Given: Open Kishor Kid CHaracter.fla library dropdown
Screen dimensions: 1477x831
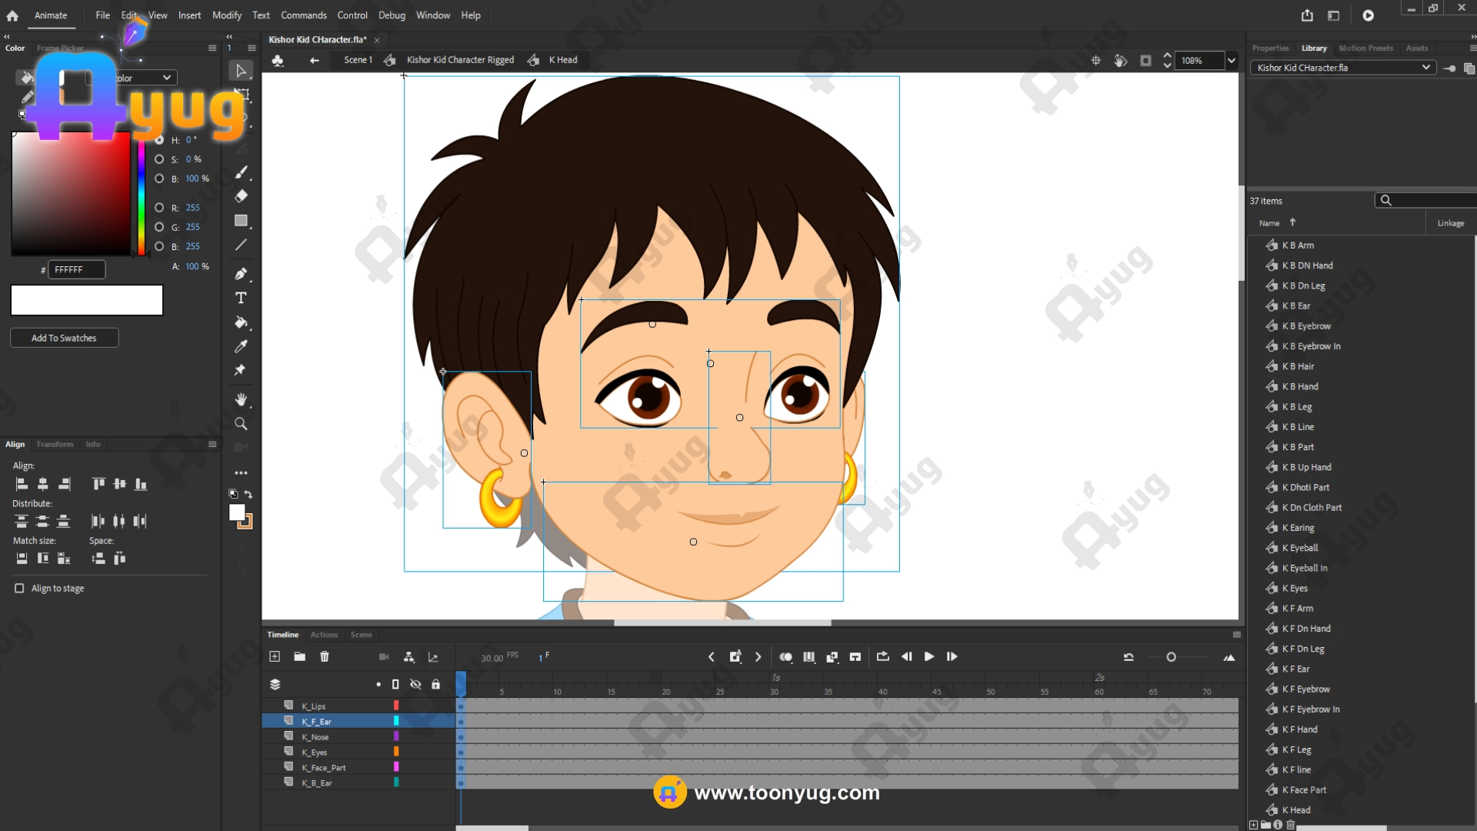Looking at the screenshot, I should tap(1425, 68).
